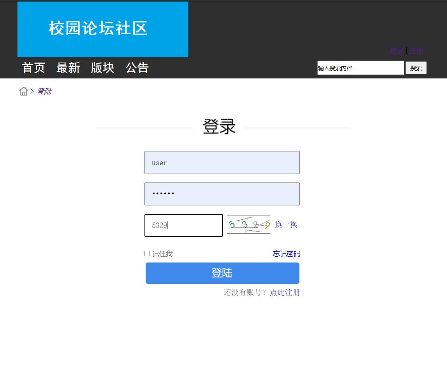447x372 pixels.
Task: Click the 登陆 breadcrumb link
Action: (x=44, y=91)
